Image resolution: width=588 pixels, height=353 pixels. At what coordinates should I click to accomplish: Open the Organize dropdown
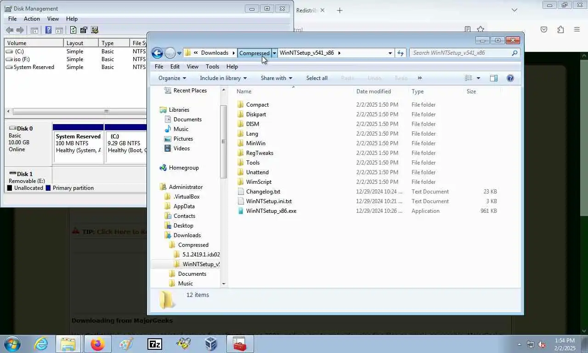tap(172, 78)
